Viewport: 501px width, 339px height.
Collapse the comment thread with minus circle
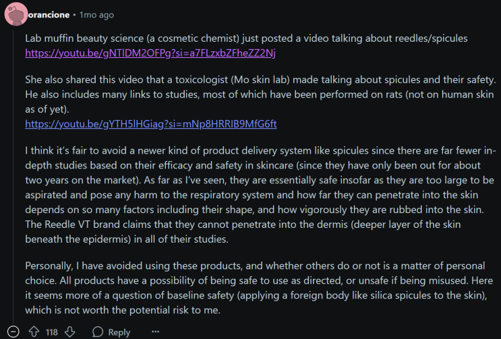pyautogui.click(x=13, y=332)
